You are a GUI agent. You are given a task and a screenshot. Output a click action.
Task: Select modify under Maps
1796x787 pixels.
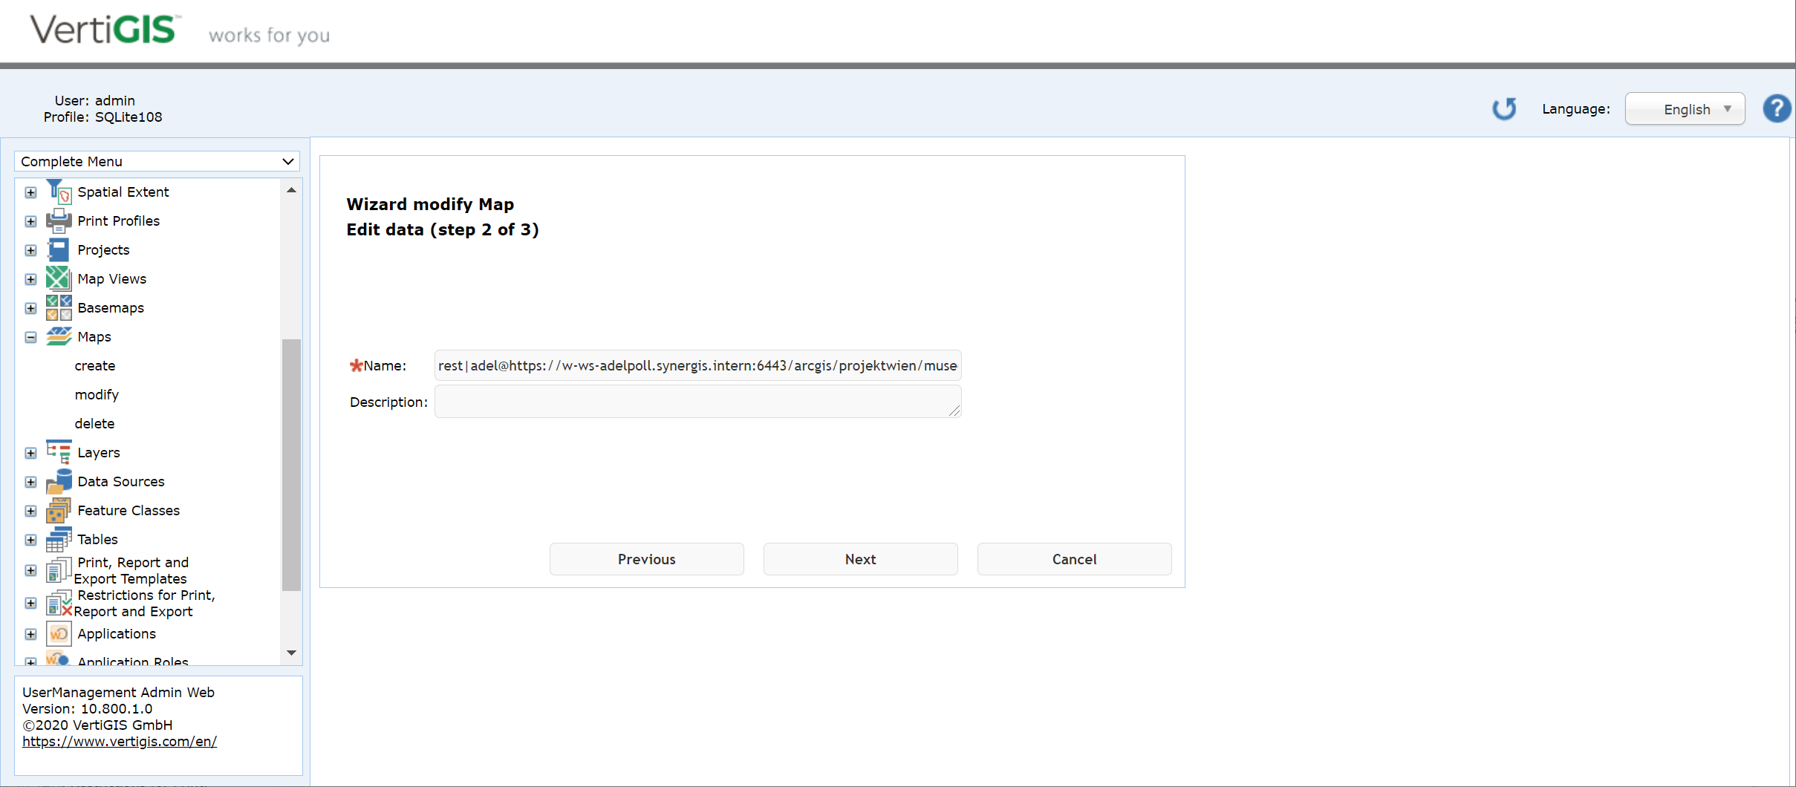pos(97,394)
